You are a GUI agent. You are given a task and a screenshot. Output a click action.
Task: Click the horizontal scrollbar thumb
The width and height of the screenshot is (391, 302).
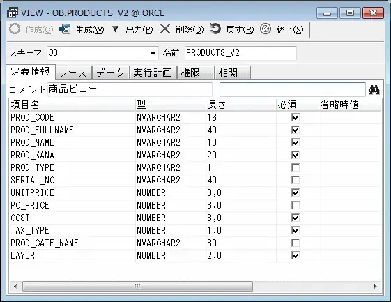coord(137,286)
